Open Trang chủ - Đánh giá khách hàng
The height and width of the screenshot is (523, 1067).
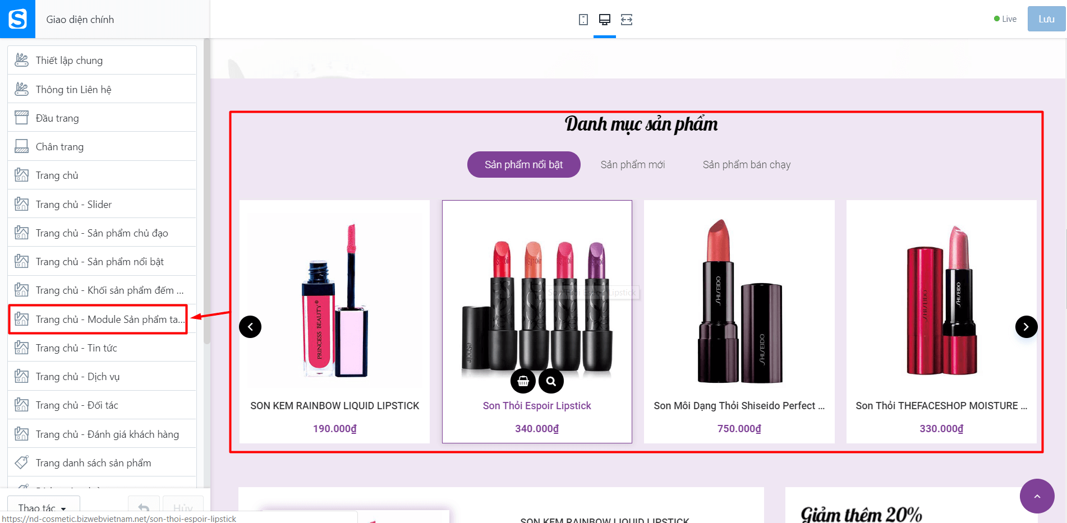point(102,434)
